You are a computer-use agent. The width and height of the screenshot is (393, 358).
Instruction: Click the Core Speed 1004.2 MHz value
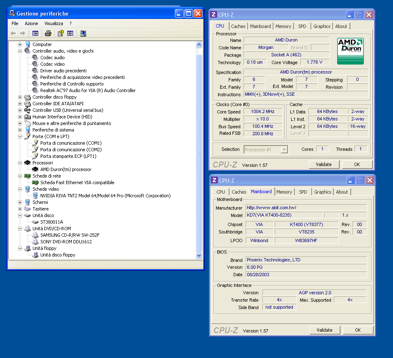click(263, 112)
